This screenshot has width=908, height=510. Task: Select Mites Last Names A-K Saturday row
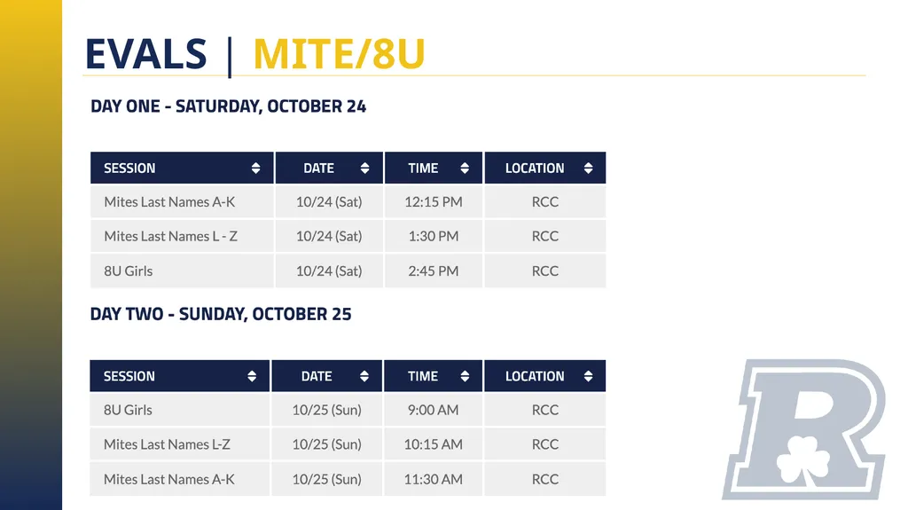[x=348, y=201]
